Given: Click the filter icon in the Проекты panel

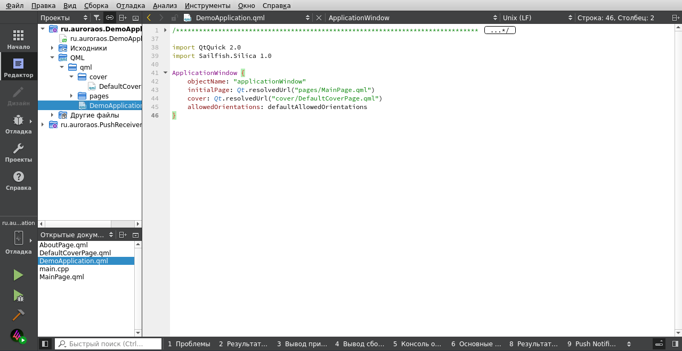Looking at the screenshot, I should coord(96,18).
